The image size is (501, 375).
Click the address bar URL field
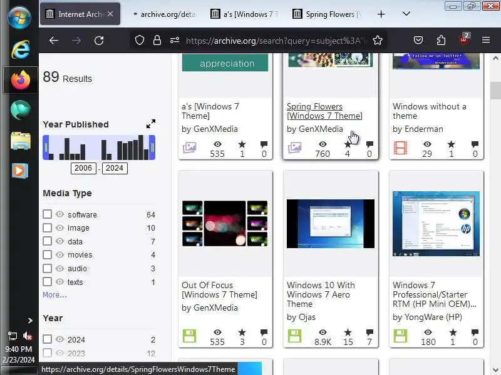(x=276, y=41)
